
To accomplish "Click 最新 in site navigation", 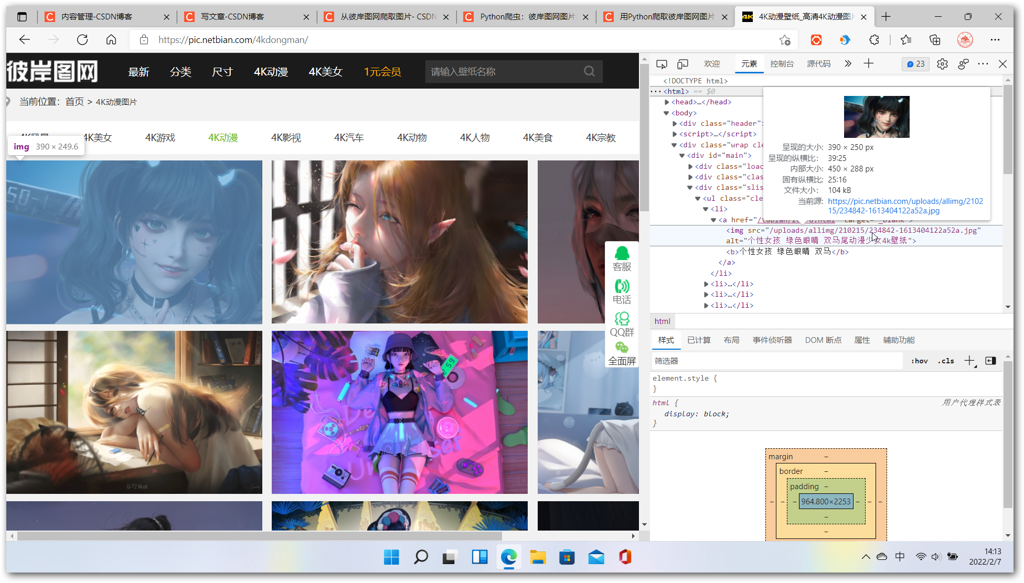I will click(138, 72).
